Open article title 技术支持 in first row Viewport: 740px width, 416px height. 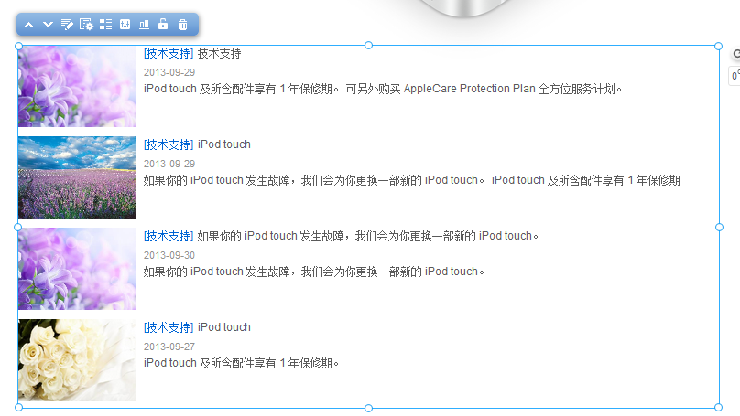pyautogui.click(x=220, y=53)
